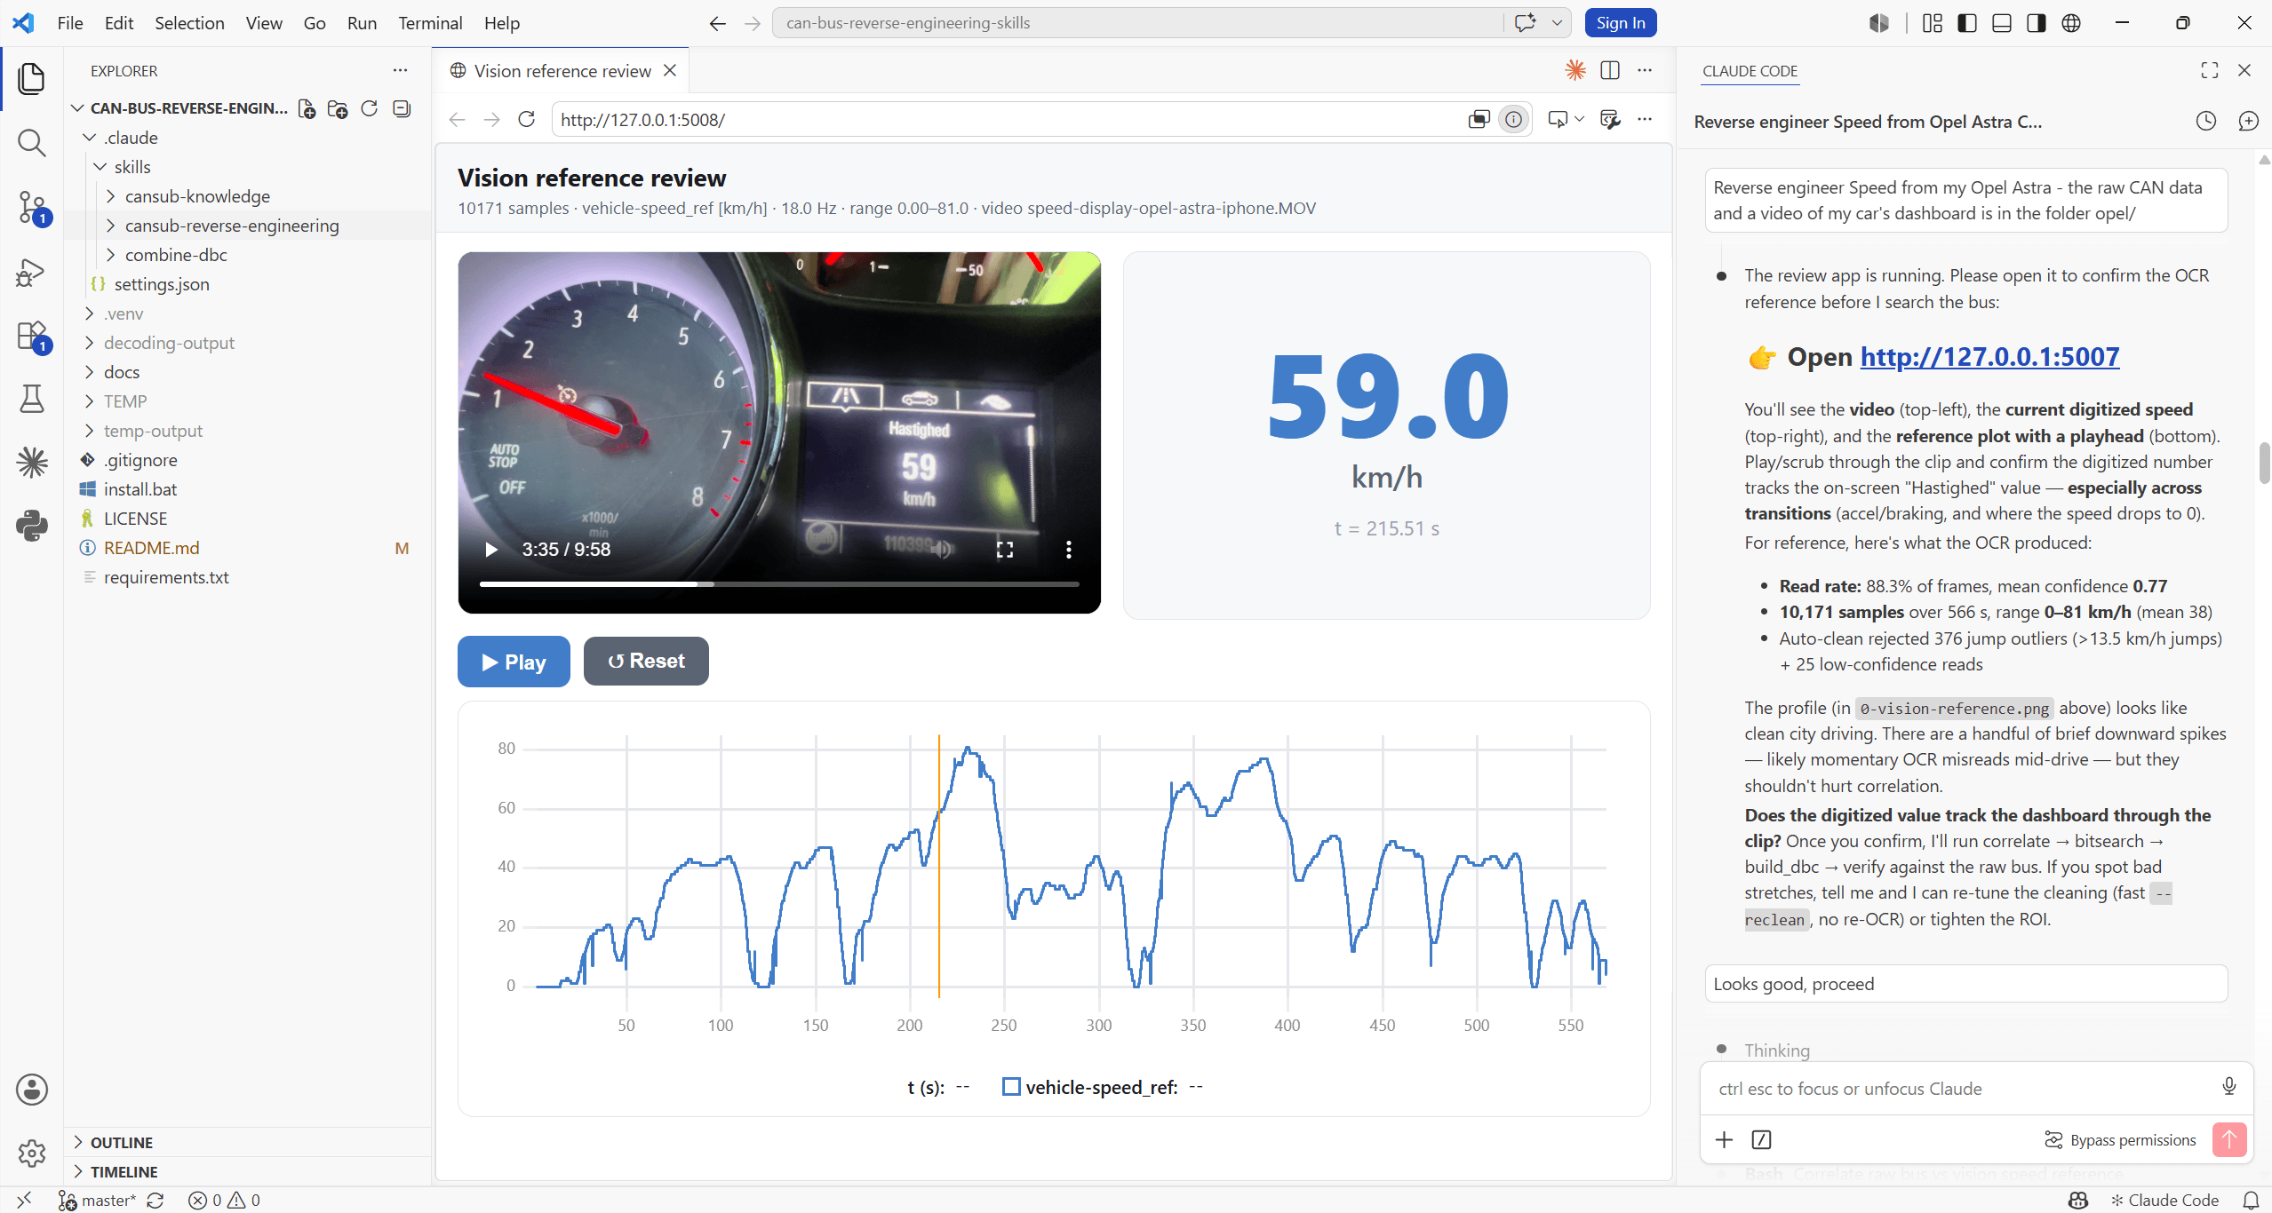
Task: Collapse all folders in Explorer
Action: pos(402,108)
